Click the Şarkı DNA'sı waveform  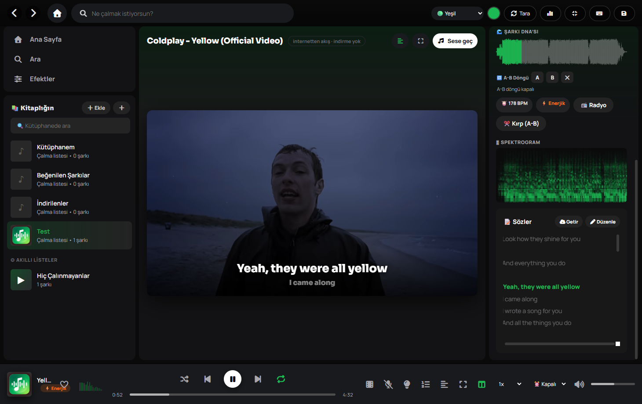(x=562, y=52)
